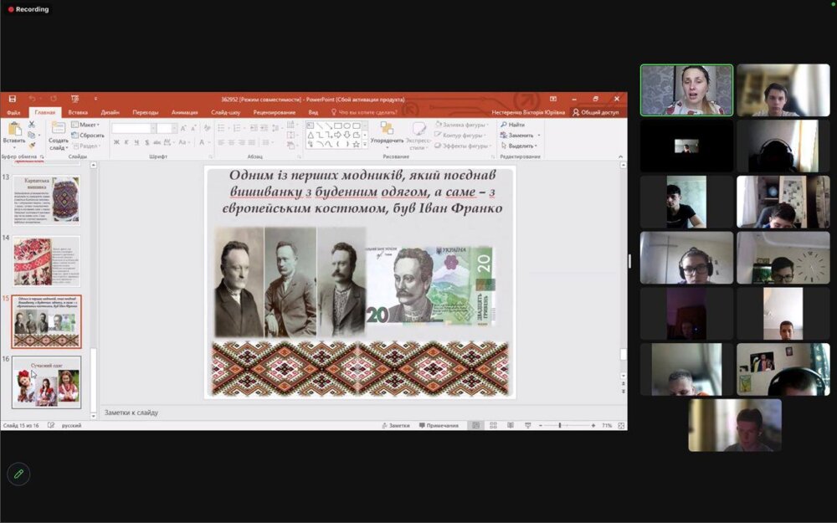Click the spell check icon in status bar
Image resolution: width=837 pixels, height=523 pixels.
pyautogui.click(x=51, y=425)
